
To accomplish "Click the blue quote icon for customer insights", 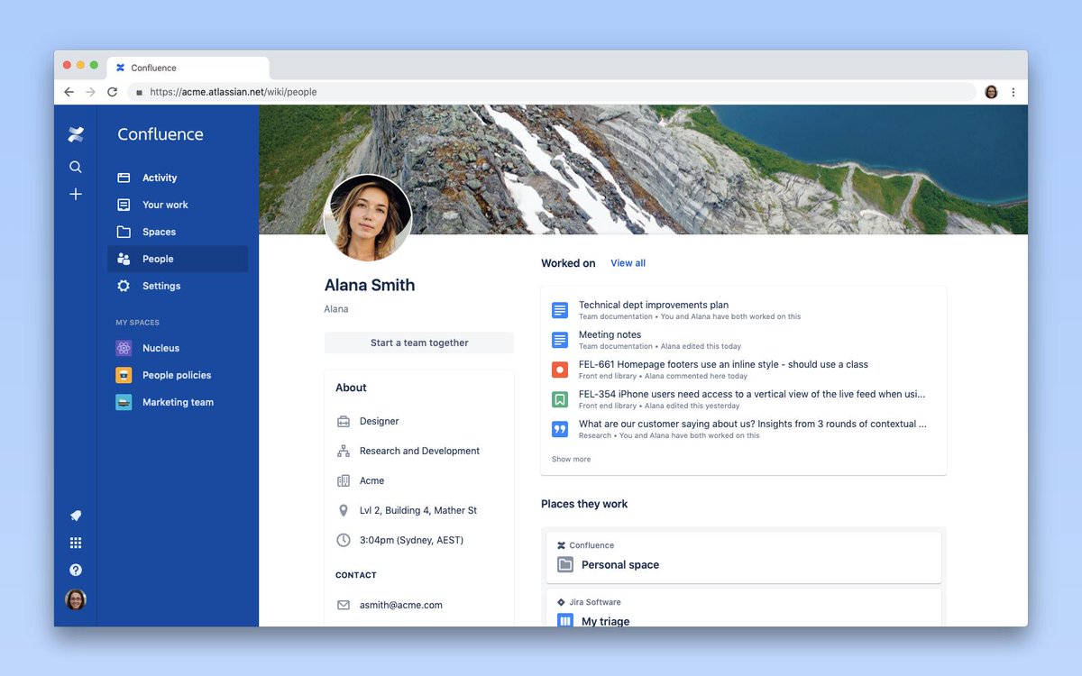I will (560, 429).
